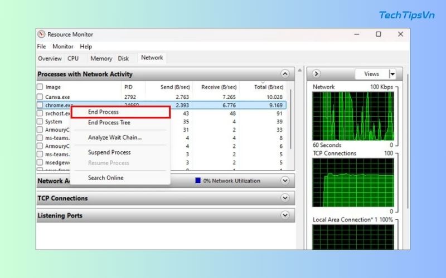Select the Canva.exe process row name
The width and height of the screenshot is (446, 278).
[x=57, y=97]
